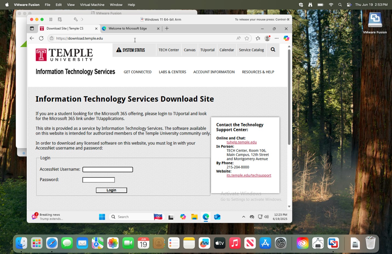Select the Download Site Temple CS tab
The width and height of the screenshot is (392, 254).
(x=65, y=28)
